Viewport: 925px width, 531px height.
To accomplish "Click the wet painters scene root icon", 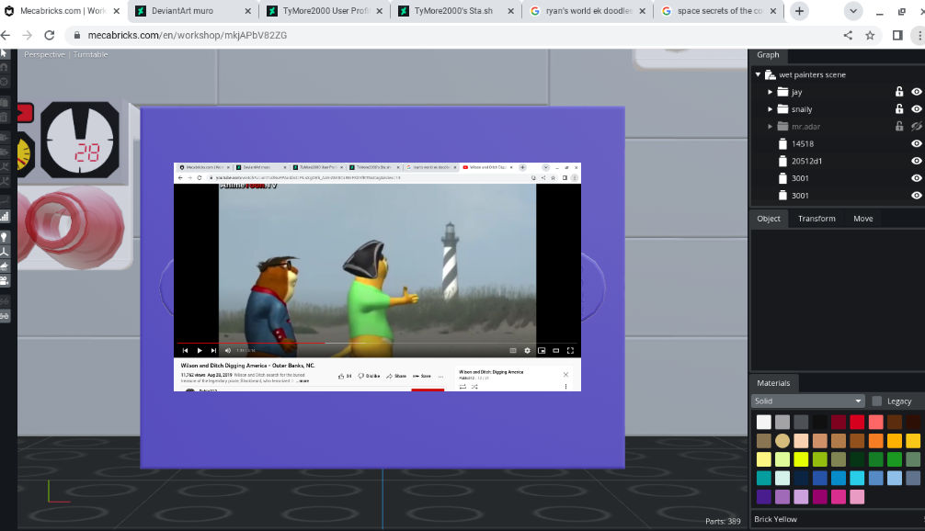I will [x=771, y=74].
